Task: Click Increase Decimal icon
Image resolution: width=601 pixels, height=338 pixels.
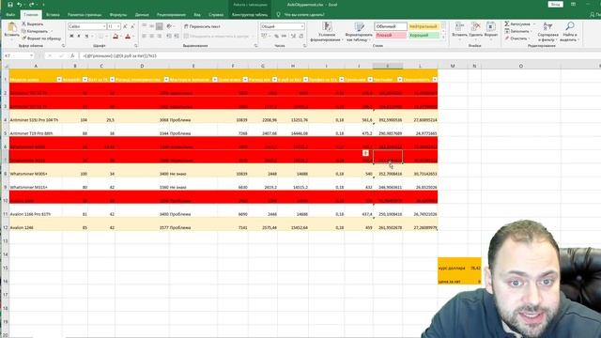Action: tap(293, 36)
